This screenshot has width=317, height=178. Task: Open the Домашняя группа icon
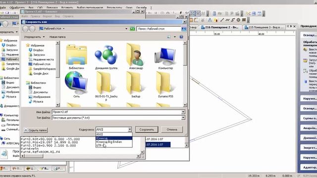(106, 57)
